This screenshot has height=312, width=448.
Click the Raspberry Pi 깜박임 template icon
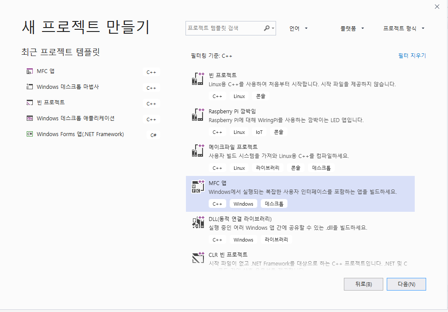click(x=198, y=115)
